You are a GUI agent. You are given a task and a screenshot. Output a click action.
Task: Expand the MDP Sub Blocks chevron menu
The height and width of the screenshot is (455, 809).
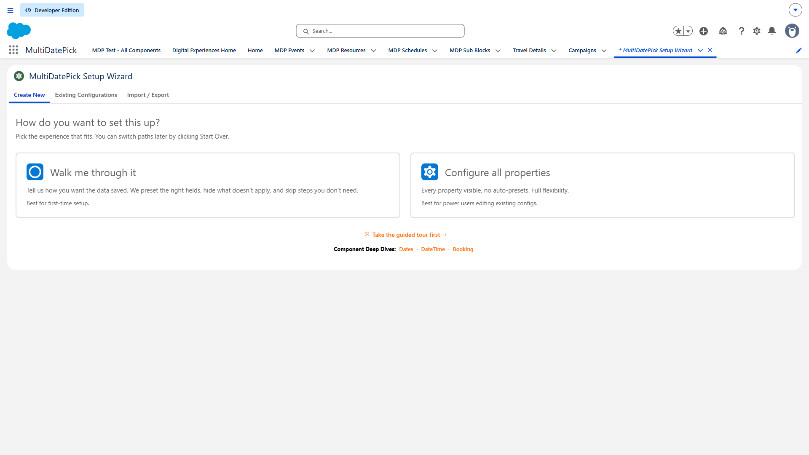498,51
